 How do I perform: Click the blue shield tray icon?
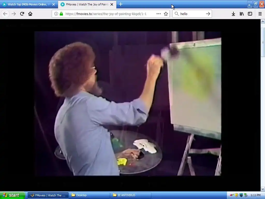pos(241,195)
